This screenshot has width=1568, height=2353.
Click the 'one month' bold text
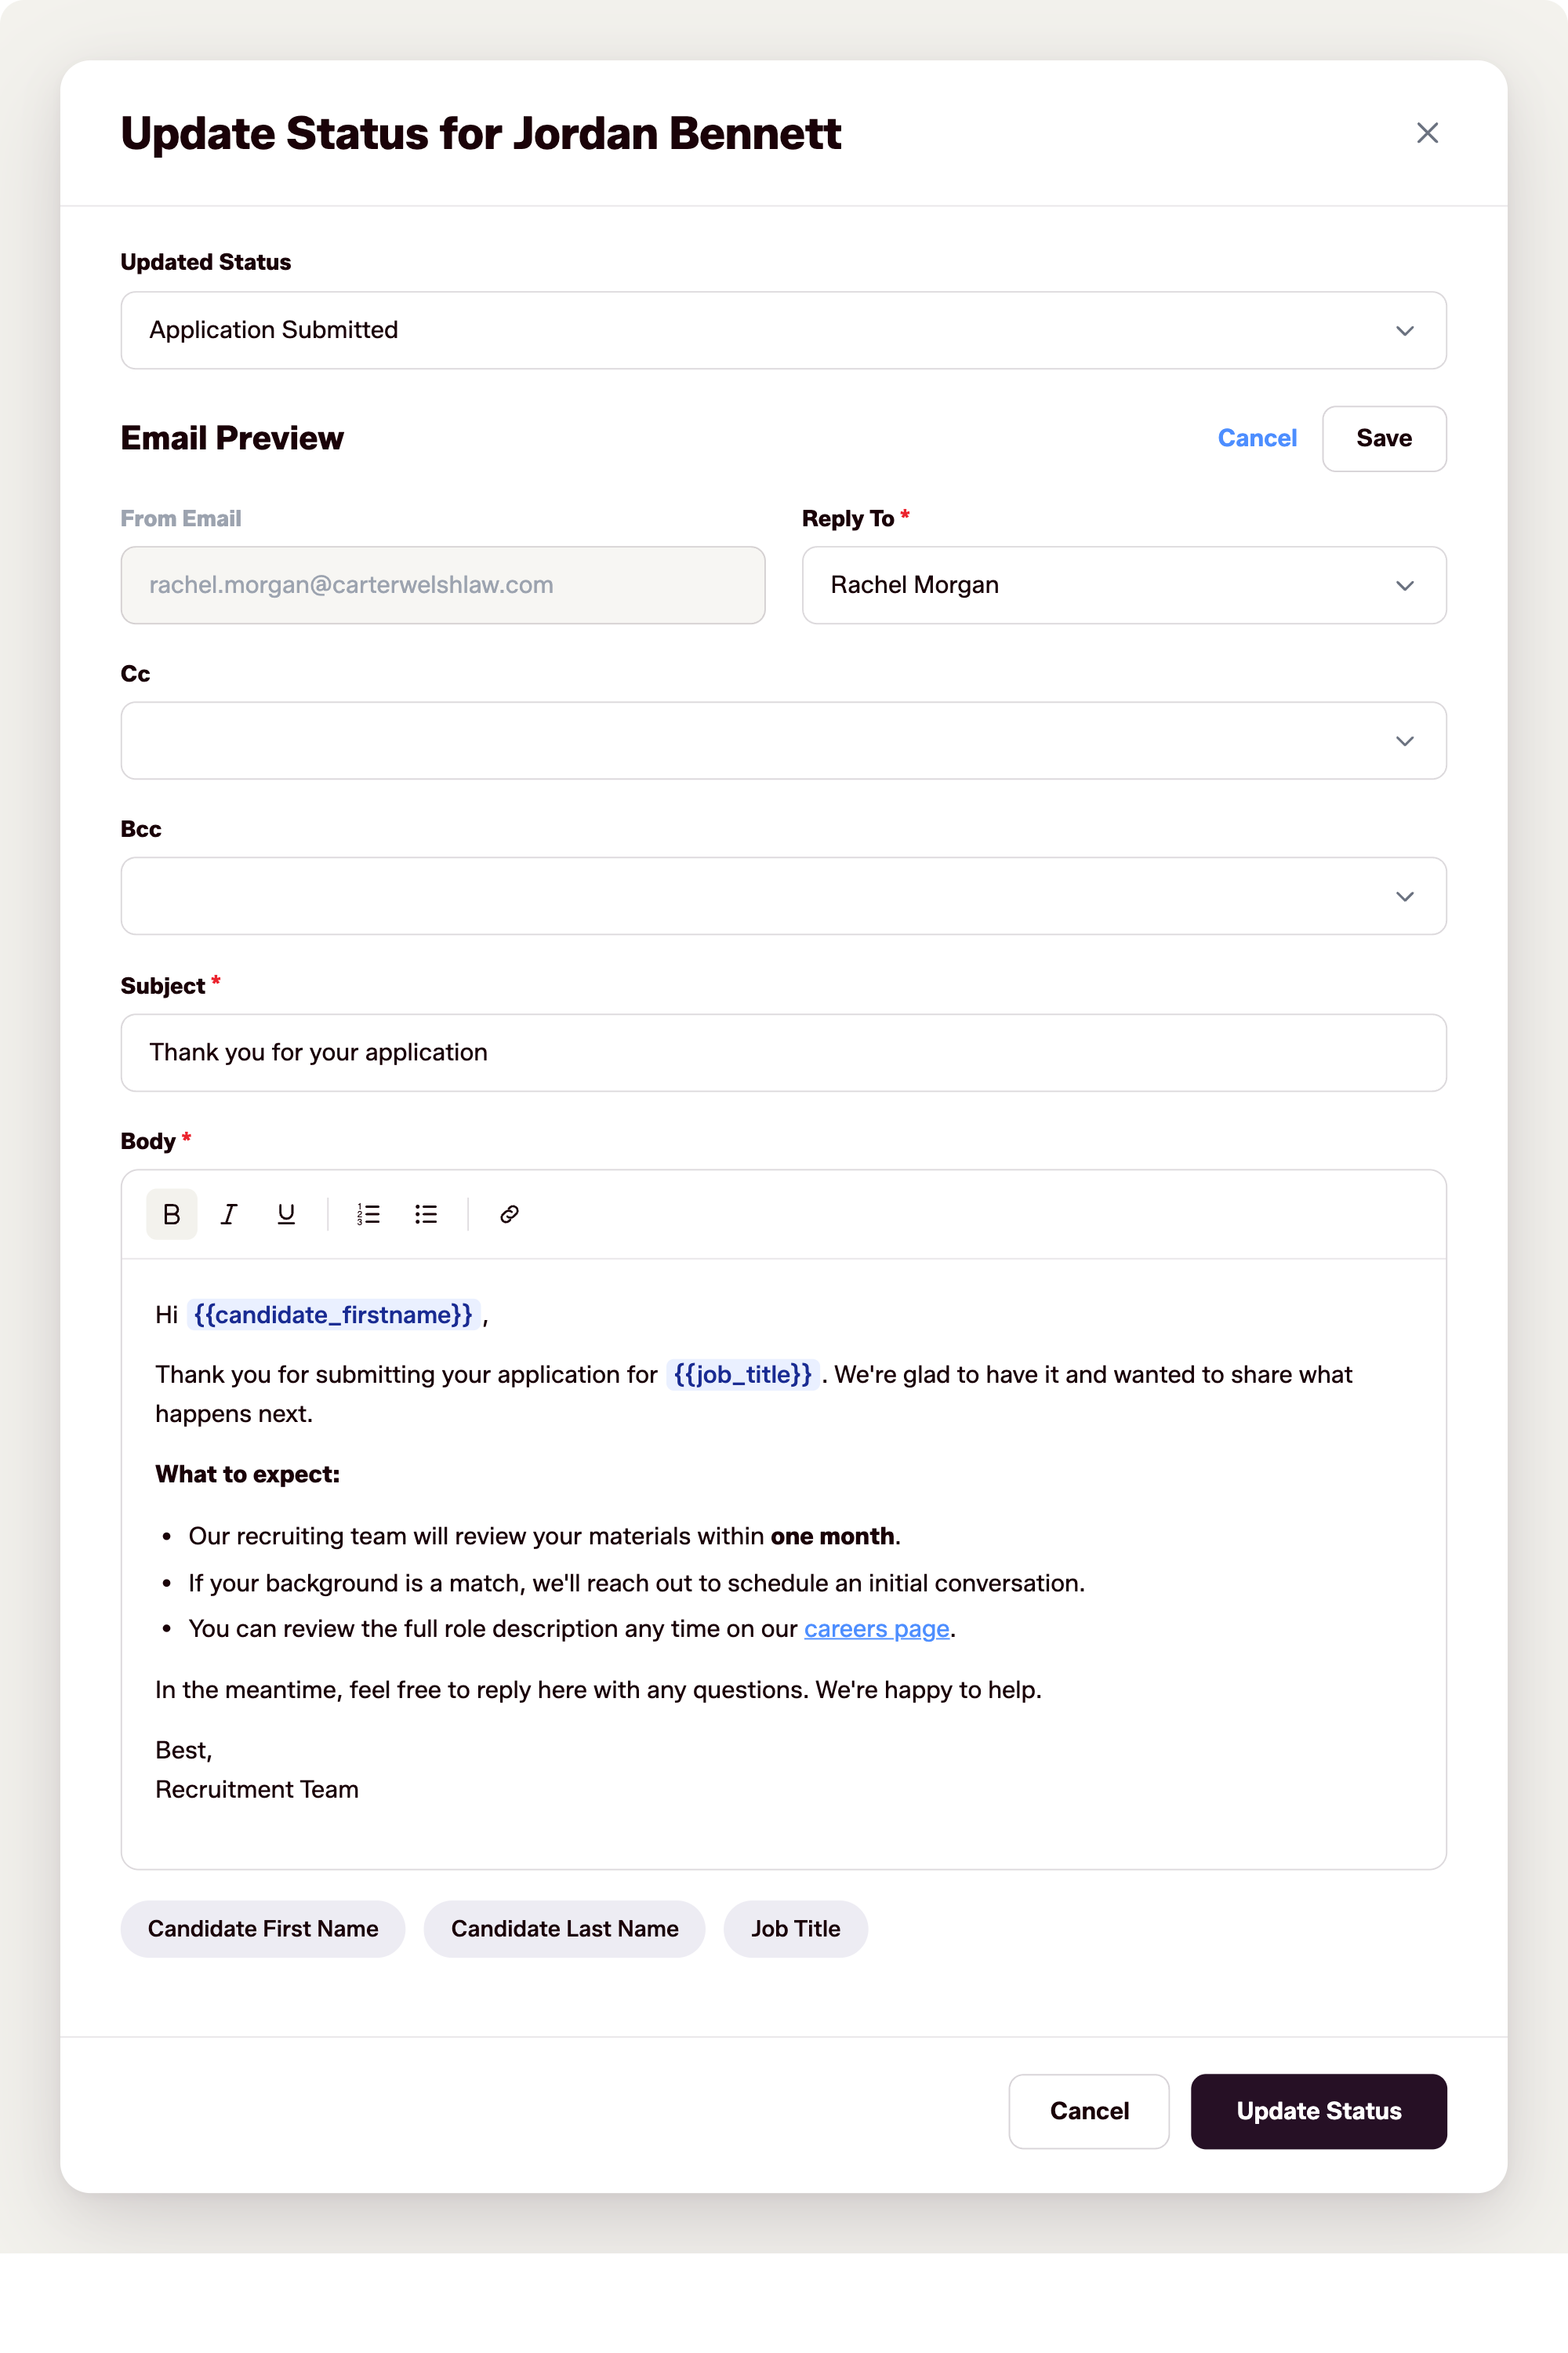[x=832, y=1536]
